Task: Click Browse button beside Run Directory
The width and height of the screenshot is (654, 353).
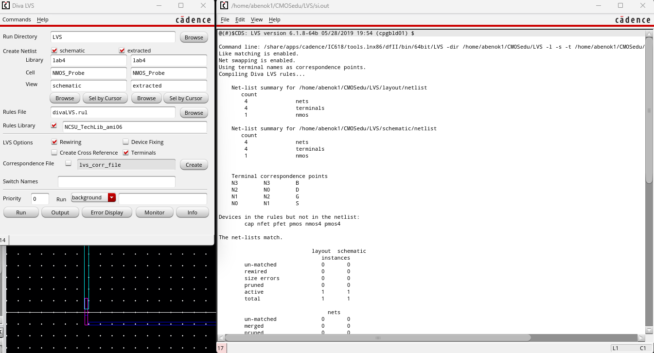Action: coord(194,37)
